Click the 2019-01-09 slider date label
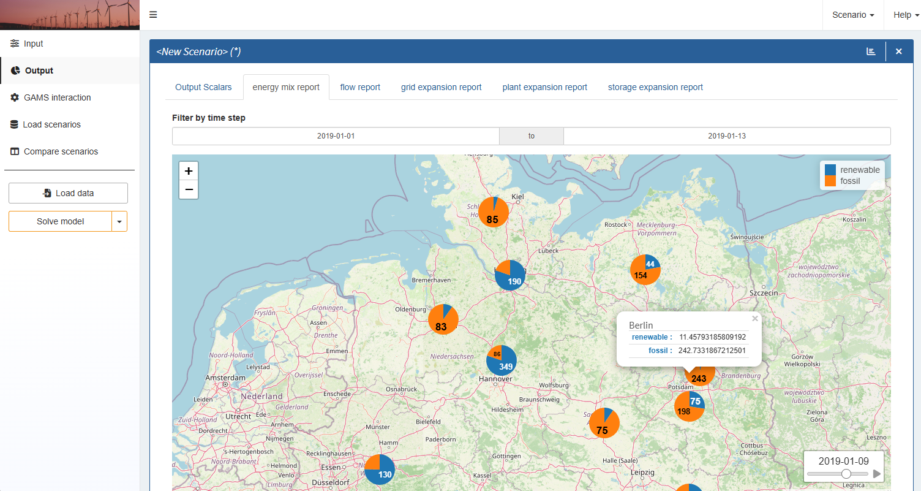 (x=843, y=461)
